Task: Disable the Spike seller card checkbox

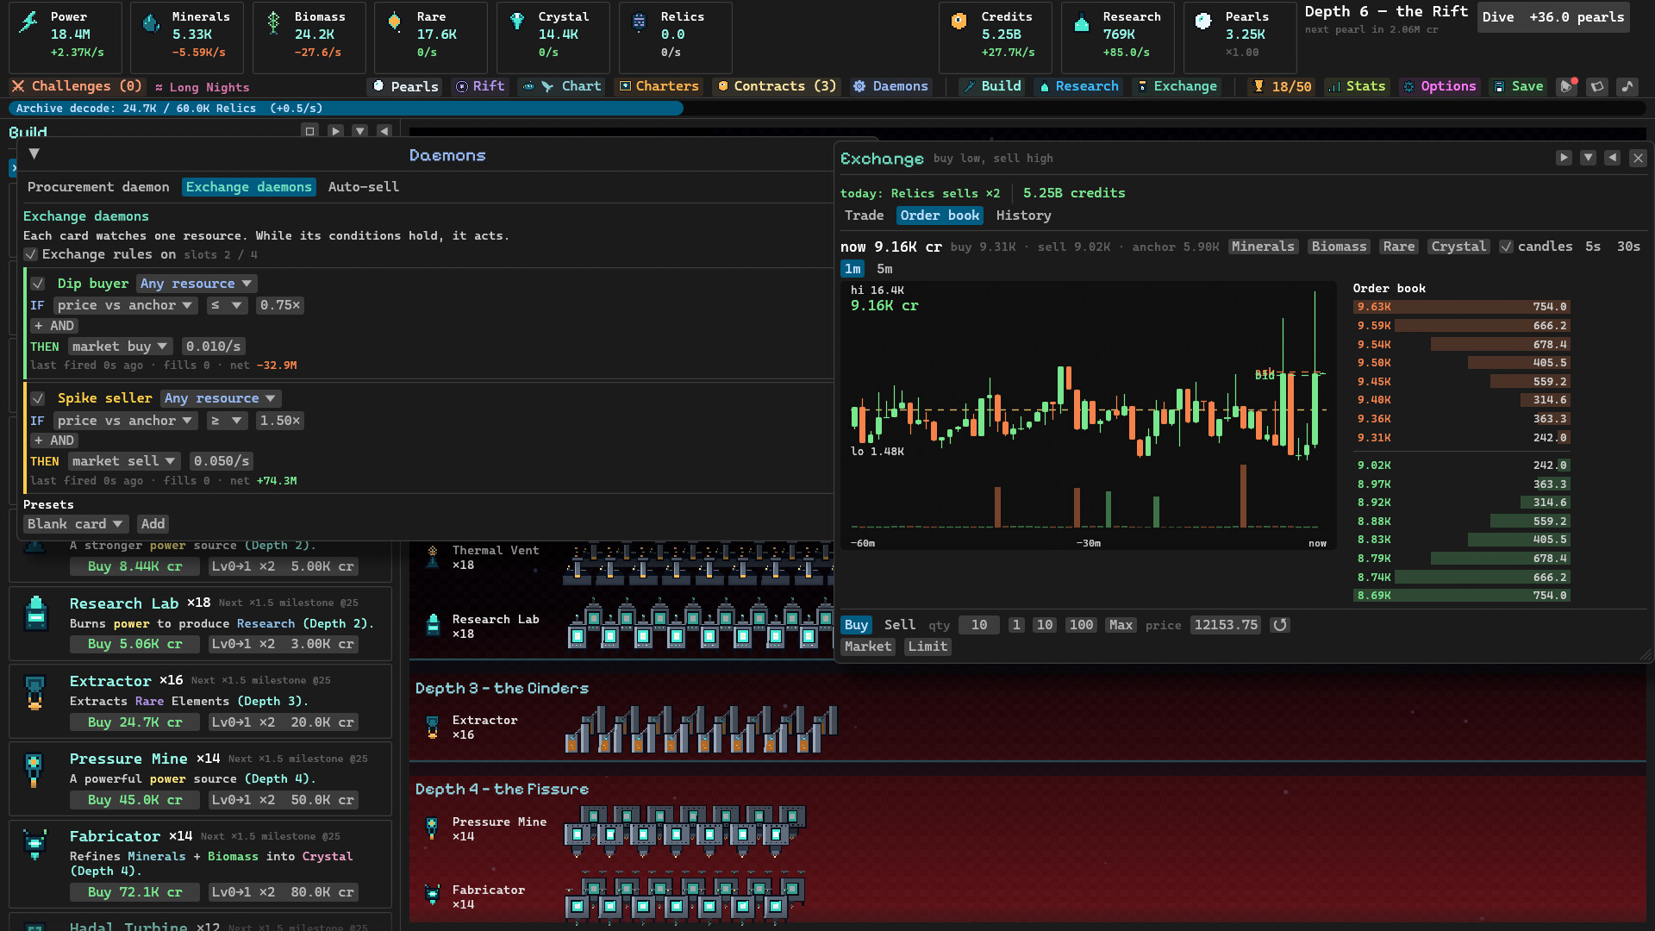Action: (x=38, y=398)
